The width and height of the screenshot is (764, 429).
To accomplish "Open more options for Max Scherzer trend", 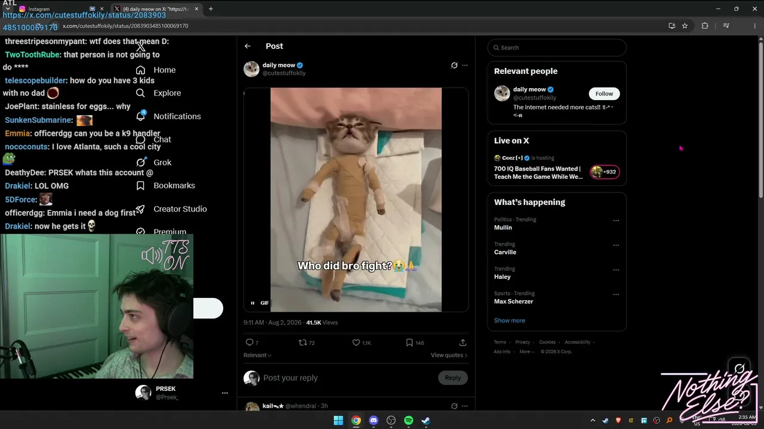I will click(x=616, y=294).
